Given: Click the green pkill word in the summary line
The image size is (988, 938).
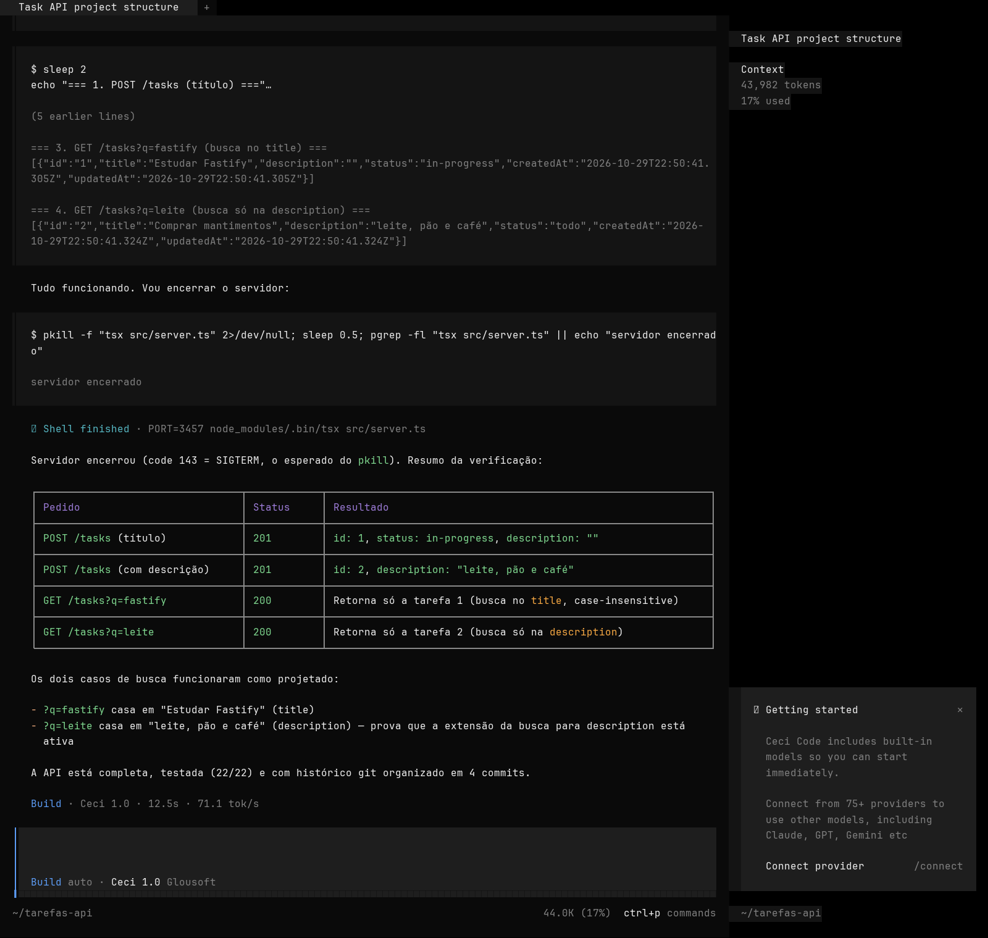Looking at the screenshot, I should coord(373,461).
